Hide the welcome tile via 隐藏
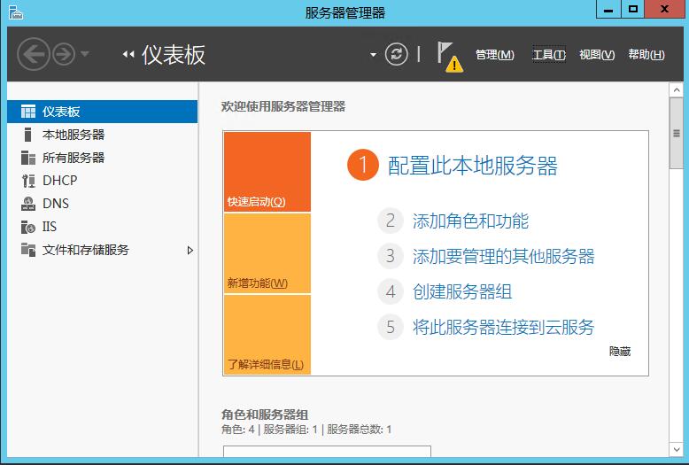This screenshot has height=465, width=689. pos(619,352)
